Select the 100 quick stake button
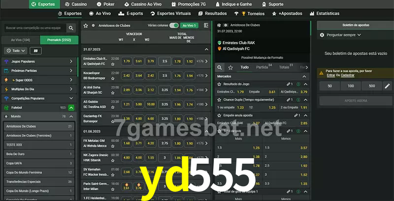The image size is (394, 201). pos(351,86)
